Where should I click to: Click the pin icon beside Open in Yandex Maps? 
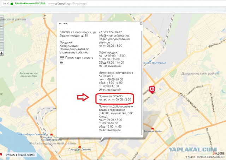1,155
